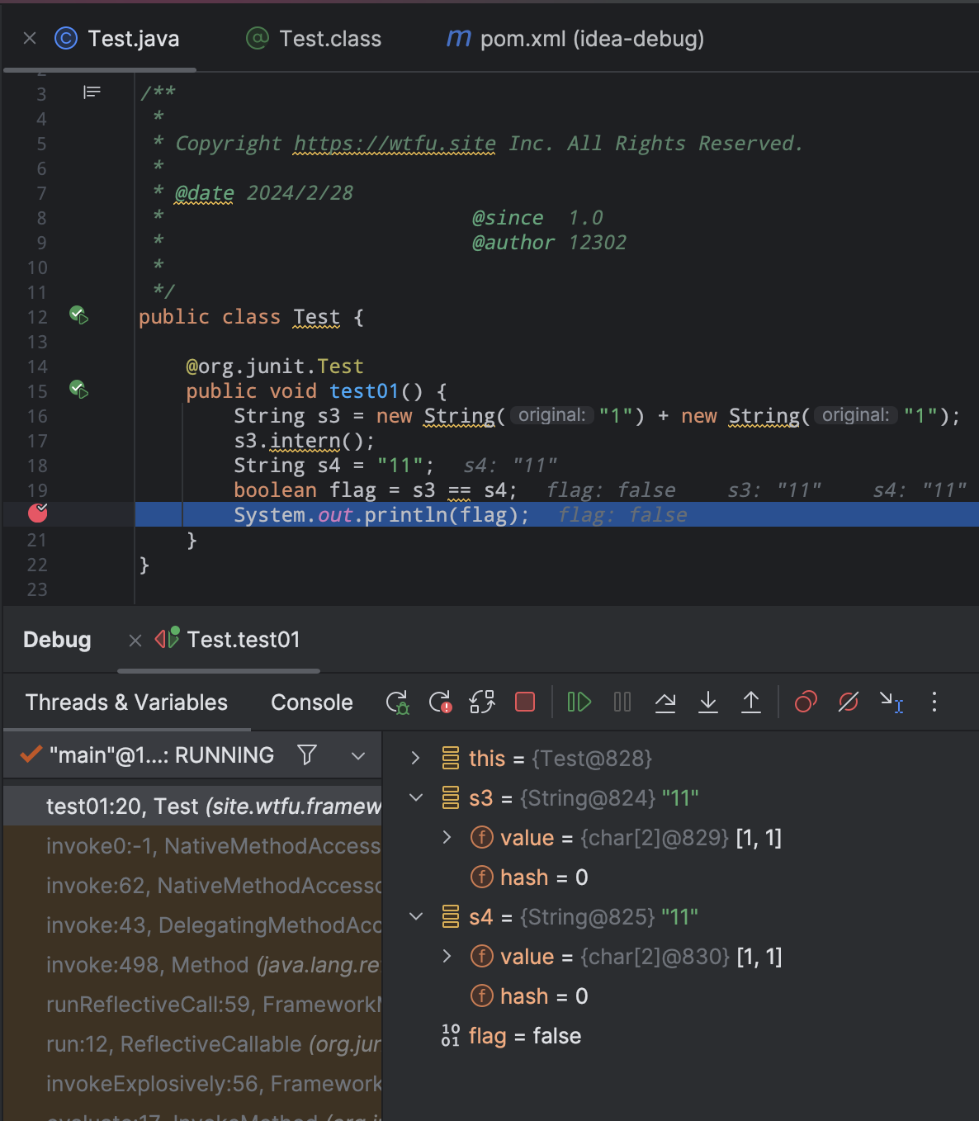Click the Rerun debug icon
Viewport: 979px width, 1121px height.
point(397,702)
